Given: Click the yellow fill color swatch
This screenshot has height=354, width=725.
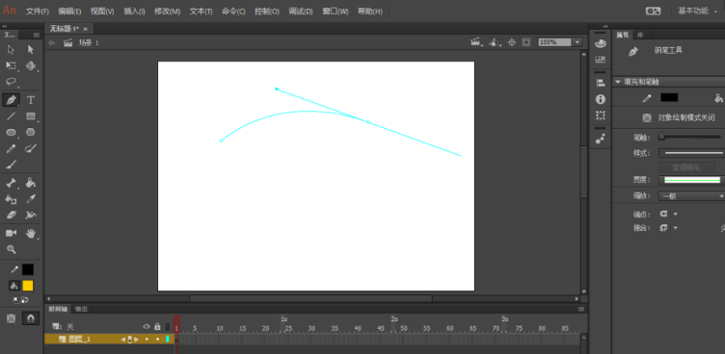Looking at the screenshot, I should point(28,286).
